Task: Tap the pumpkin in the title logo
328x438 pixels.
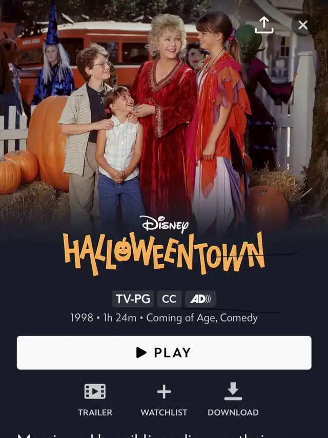Action: [123, 250]
